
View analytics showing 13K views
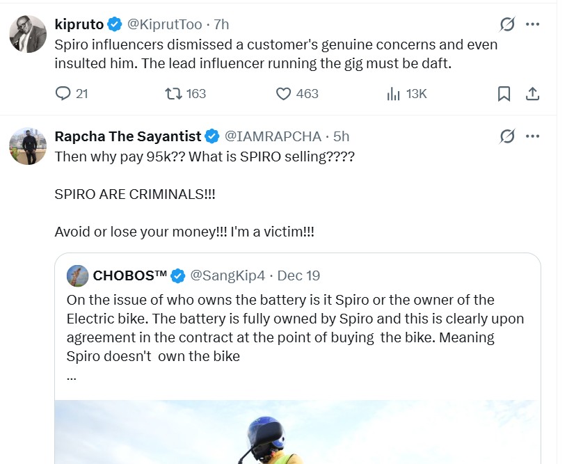(x=394, y=94)
